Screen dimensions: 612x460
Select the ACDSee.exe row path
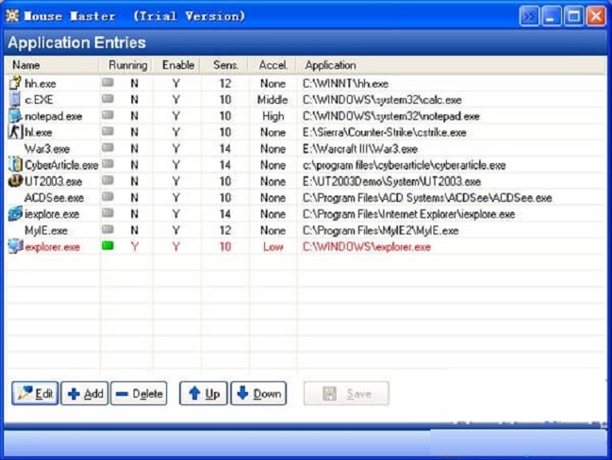click(427, 198)
